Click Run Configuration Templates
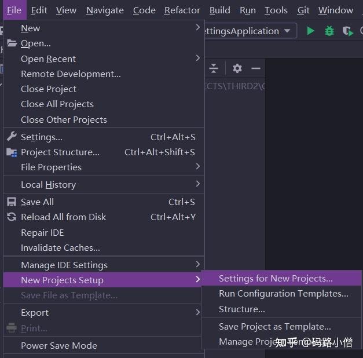 point(283,294)
